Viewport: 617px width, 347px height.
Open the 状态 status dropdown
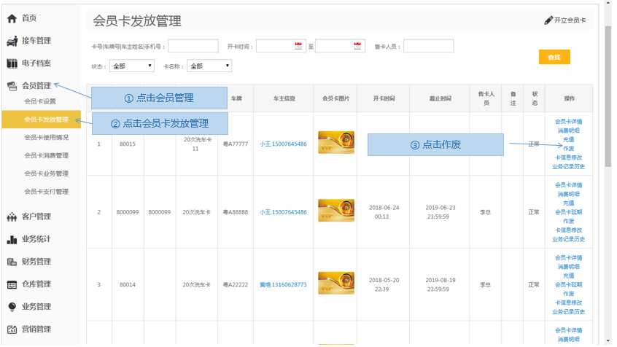[x=131, y=66]
